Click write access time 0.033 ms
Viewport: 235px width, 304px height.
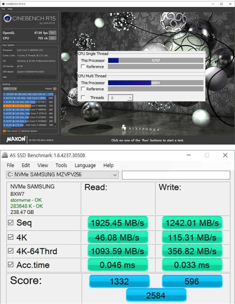pos(192,265)
